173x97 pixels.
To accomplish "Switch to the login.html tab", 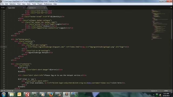I will [x=16, y=8].
